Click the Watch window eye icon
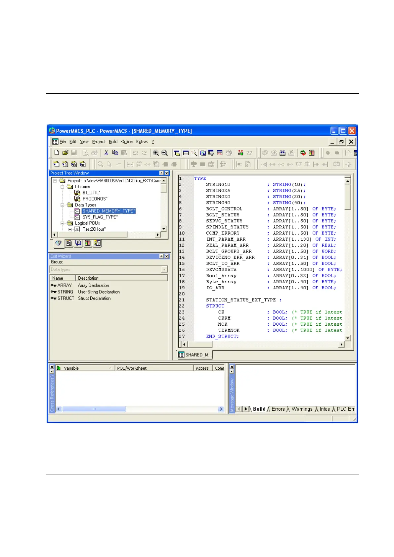Image resolution: width=394 pixels, height=557 pixels. [211, 153]
